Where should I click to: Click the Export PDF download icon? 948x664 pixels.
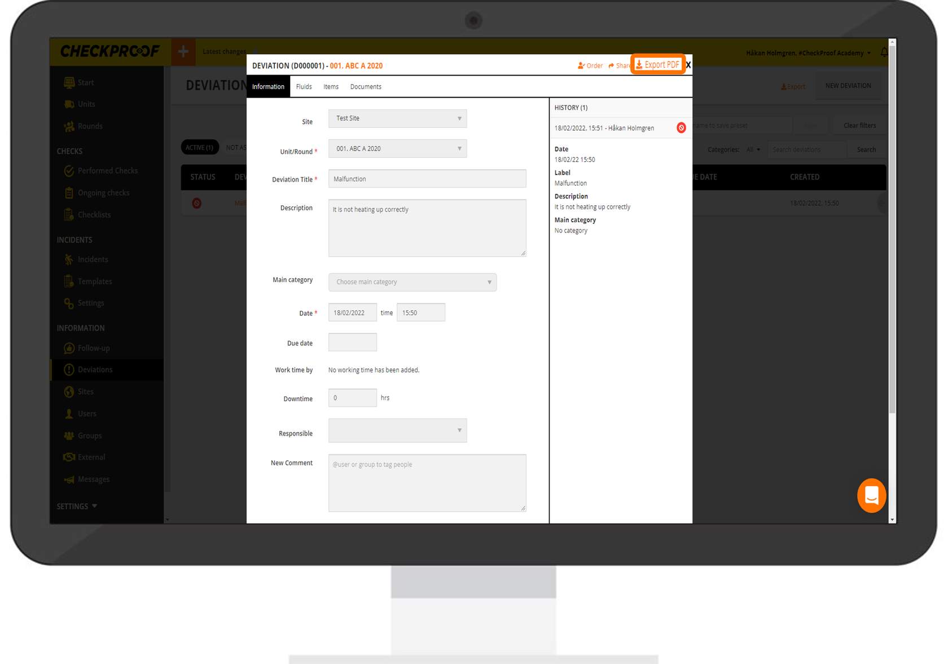[x=639, y=65]
